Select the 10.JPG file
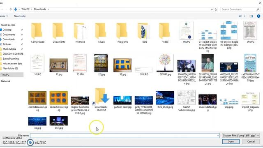The width and height of the screenshot is (263, 148). pos(37,65)
